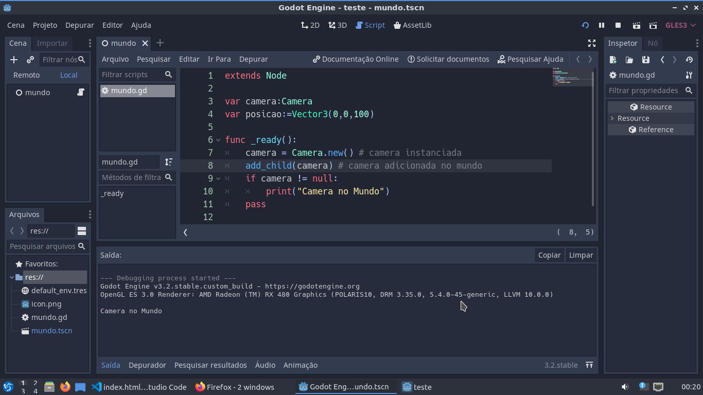The width and height of the screenshot is (703, 395).
Task: Play a custom scene icon
Action: tap(653, 25)
